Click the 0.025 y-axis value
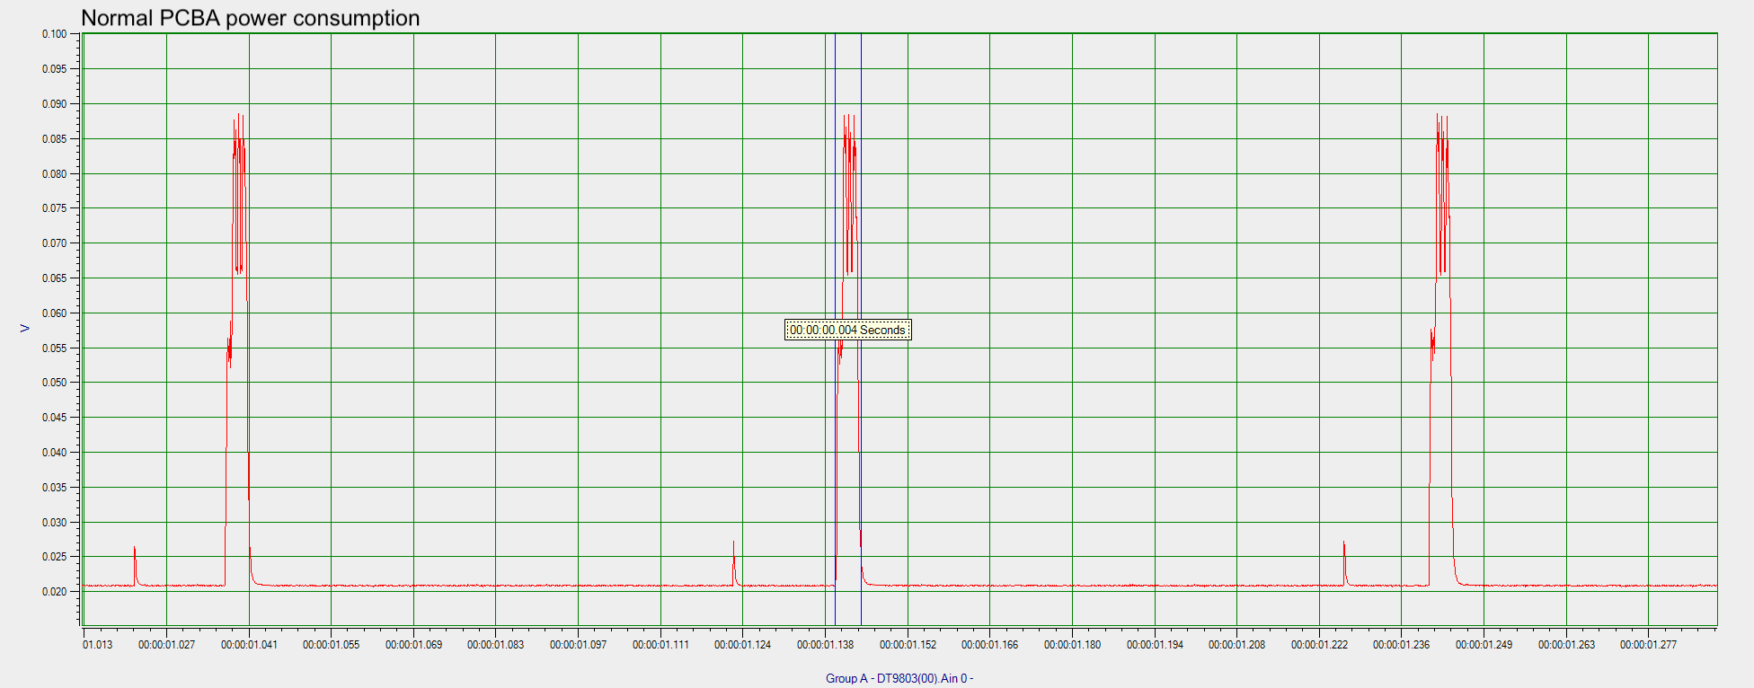 54,557
